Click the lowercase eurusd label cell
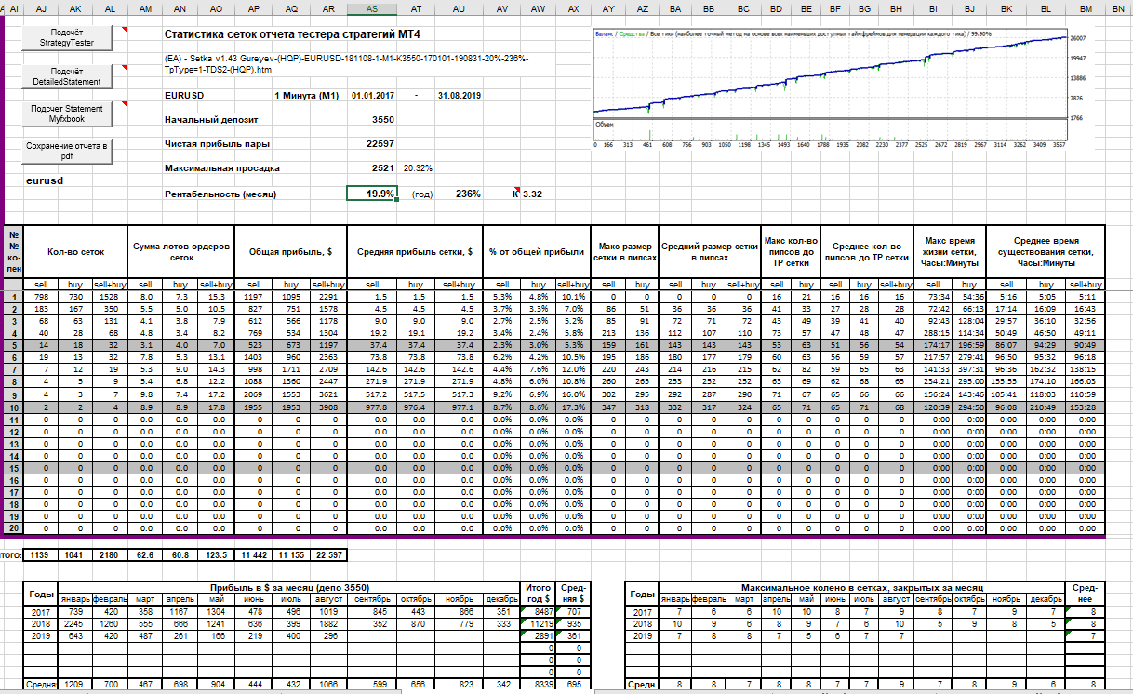The height and width of the screenshot is (694, 1133). pos(44,180)
